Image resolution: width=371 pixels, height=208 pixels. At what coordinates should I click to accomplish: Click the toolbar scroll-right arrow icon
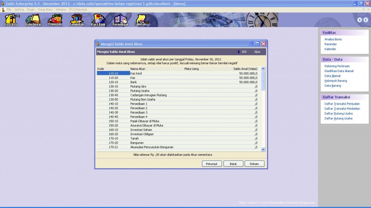366,20
